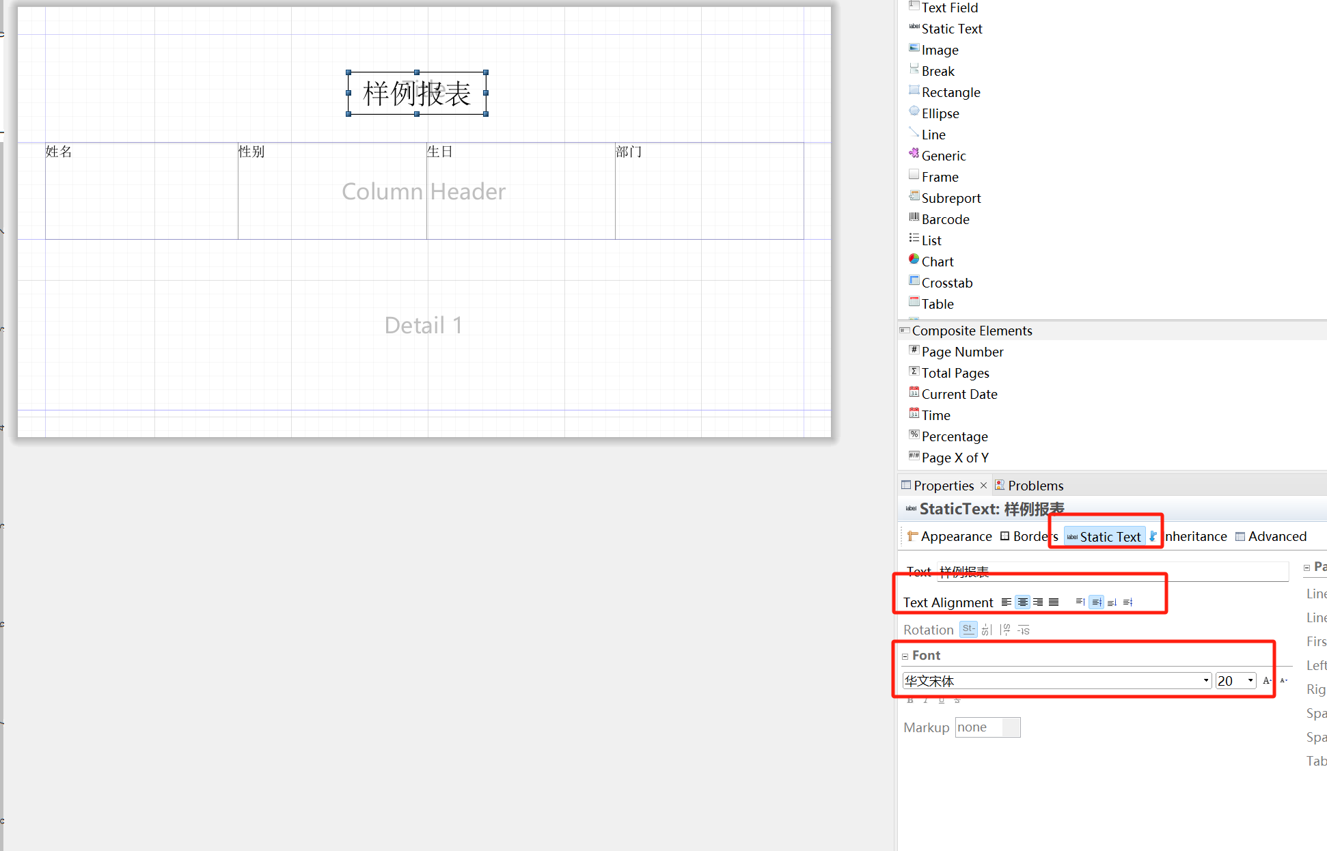Align text left in Text Alignment
Viewport: 1327px width, 851px height.
pyautogui.click(x=1007, y=602)
